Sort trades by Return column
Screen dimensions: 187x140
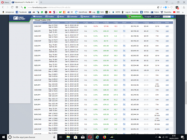tap(96, 23)
